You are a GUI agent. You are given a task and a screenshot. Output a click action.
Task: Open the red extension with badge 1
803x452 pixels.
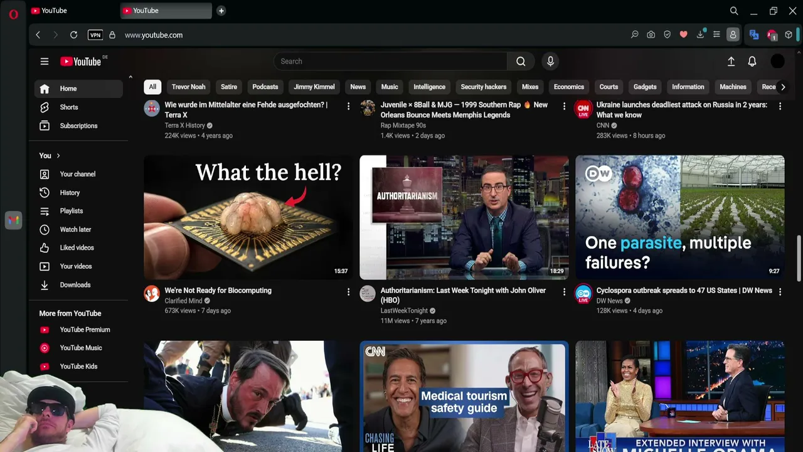[x=772, y=35]
